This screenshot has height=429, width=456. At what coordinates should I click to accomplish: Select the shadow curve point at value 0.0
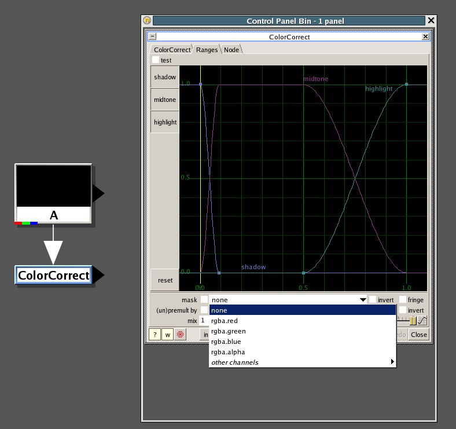click(219, 273)
